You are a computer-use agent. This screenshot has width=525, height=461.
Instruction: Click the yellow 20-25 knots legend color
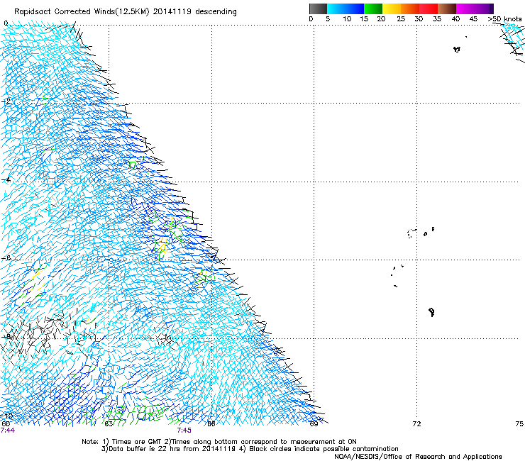point(392,9)
